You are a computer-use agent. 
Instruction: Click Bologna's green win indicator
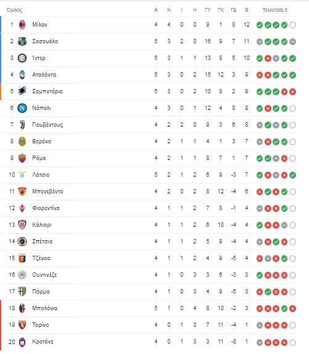click(x=284, y=308)
